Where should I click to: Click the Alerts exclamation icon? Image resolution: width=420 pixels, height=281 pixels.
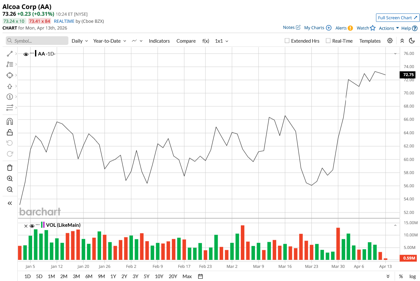350,28
